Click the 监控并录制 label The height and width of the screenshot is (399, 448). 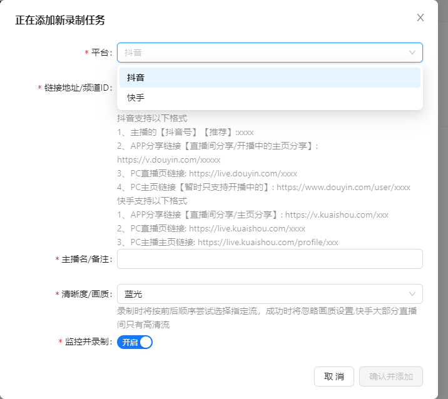point(88,341)
